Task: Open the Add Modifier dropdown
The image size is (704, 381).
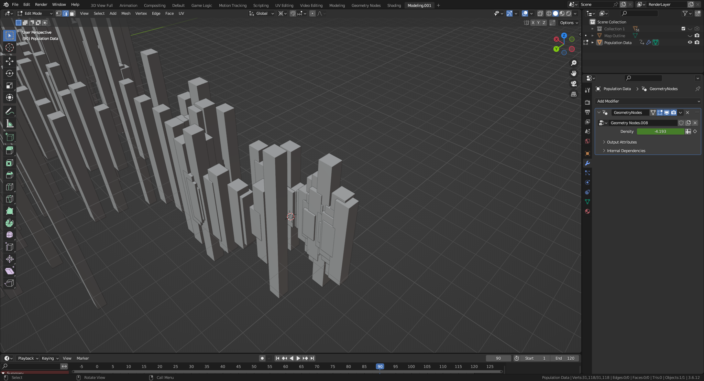Action: pyautogui.click(x=648, y=101)
